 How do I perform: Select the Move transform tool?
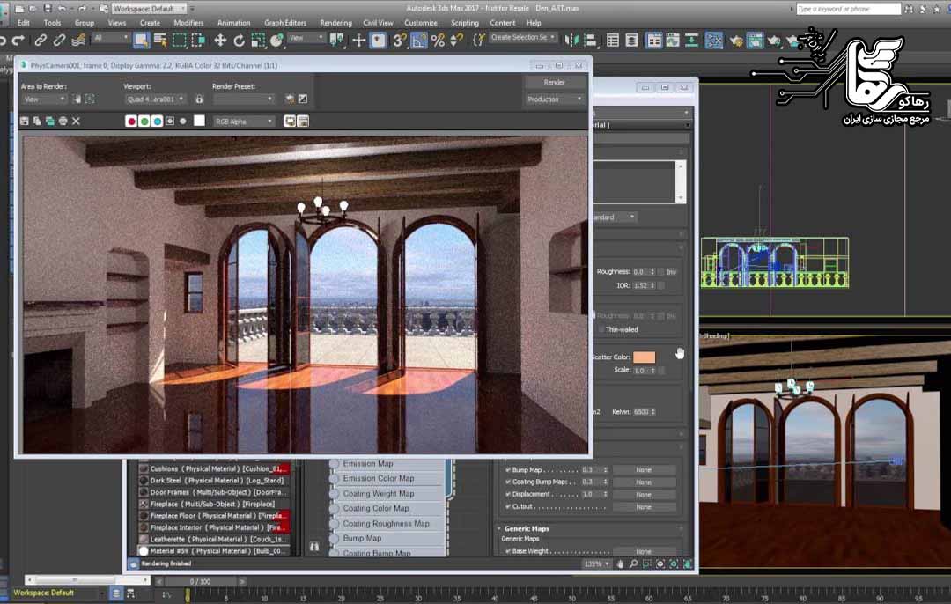coord(220,40)
